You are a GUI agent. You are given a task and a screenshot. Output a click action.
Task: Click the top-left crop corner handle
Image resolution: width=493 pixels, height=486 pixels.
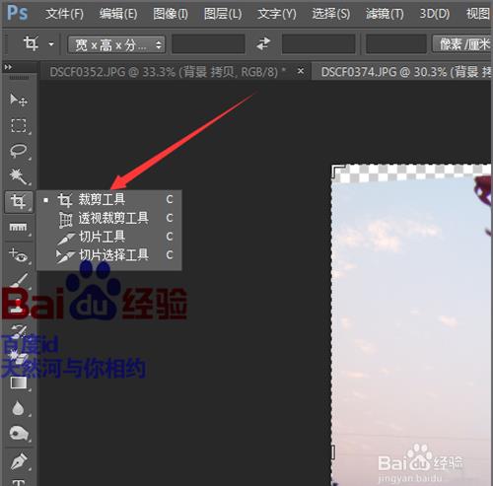338,172
